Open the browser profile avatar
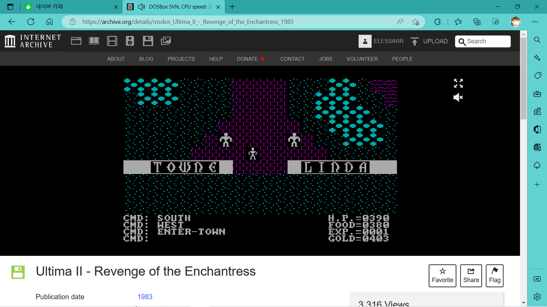Screen dimensions: 547x307 coord(516,22)
